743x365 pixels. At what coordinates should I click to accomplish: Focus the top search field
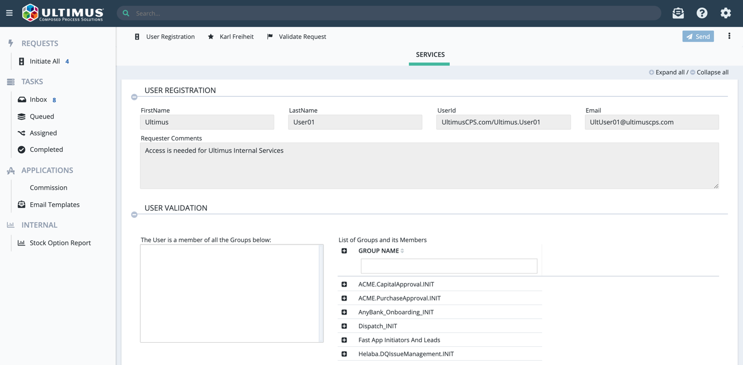pos(389,13)
